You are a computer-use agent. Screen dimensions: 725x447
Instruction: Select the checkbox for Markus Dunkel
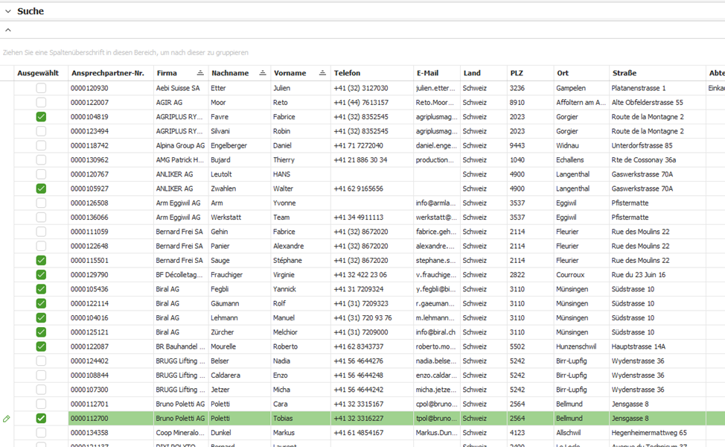[41, 433]
